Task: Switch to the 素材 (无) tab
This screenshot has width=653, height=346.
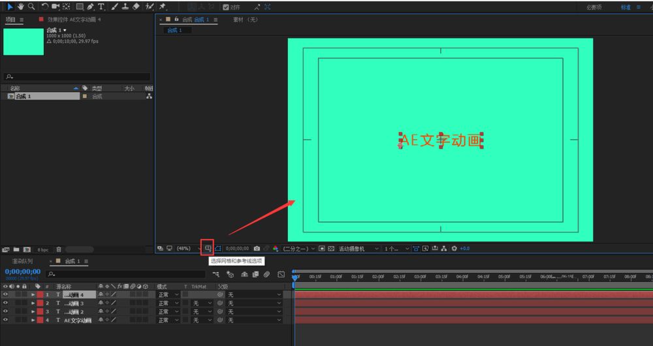Action: click(x=246, y=20)
